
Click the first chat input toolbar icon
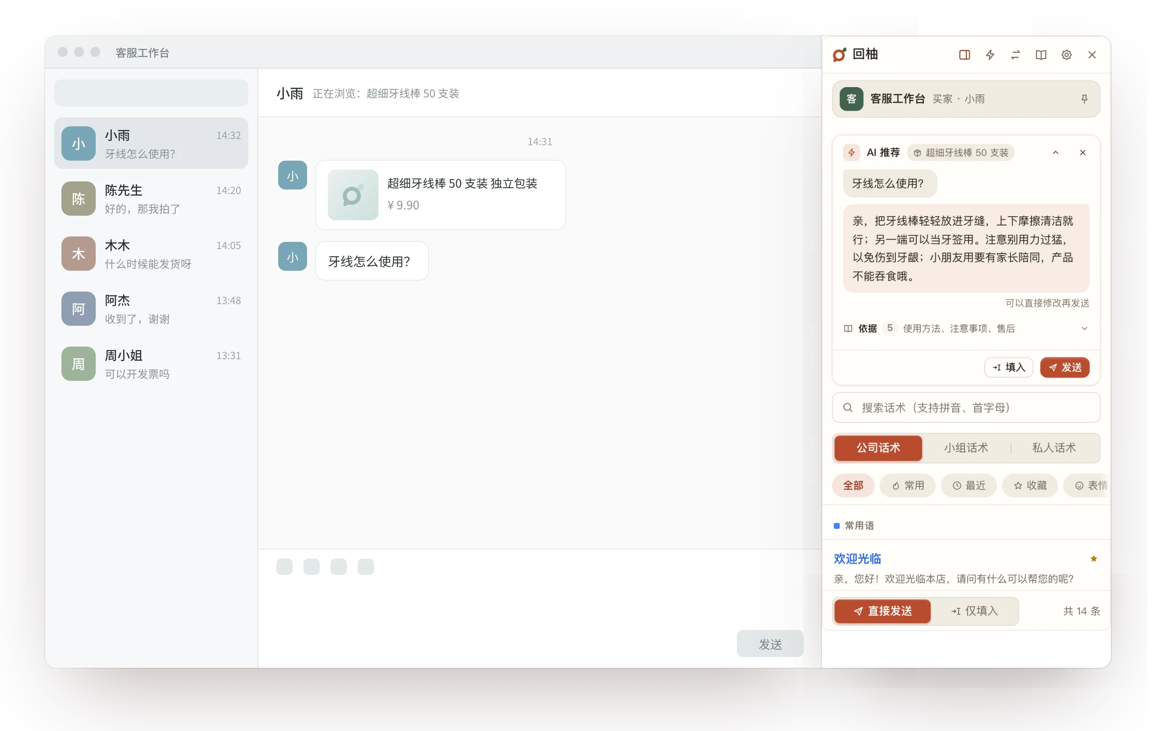(284, 566)
